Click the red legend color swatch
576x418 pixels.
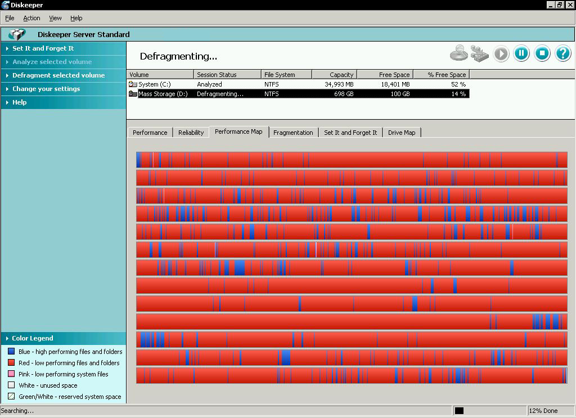11,362
